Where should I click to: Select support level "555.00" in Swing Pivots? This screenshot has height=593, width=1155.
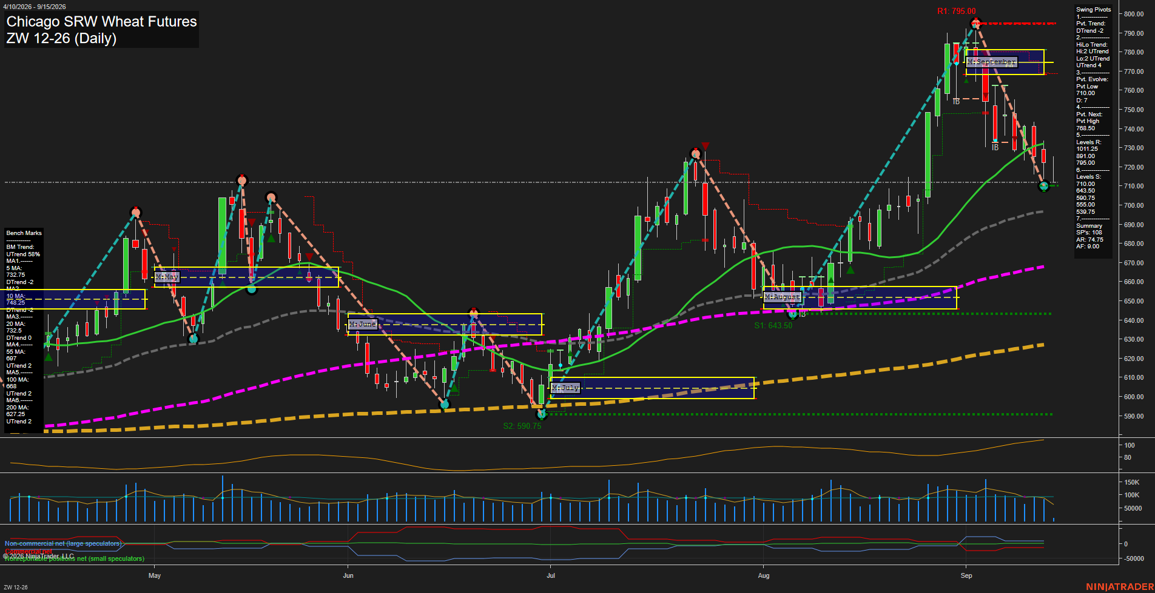(x=1086, y=205)
